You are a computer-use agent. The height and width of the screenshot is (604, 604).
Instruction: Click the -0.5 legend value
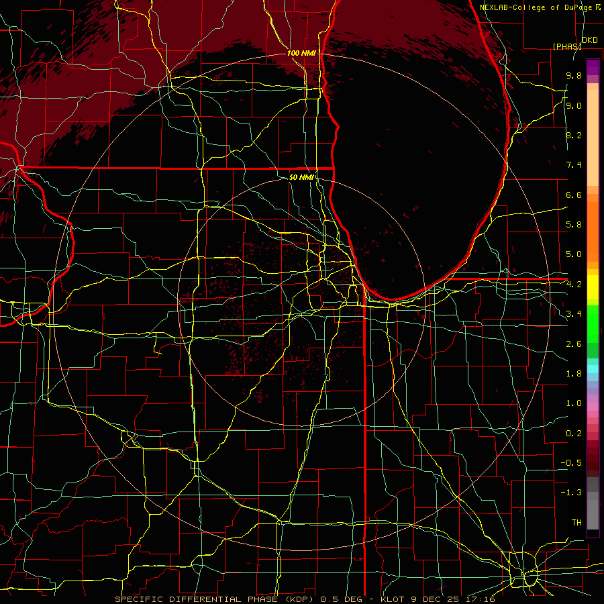571,463
